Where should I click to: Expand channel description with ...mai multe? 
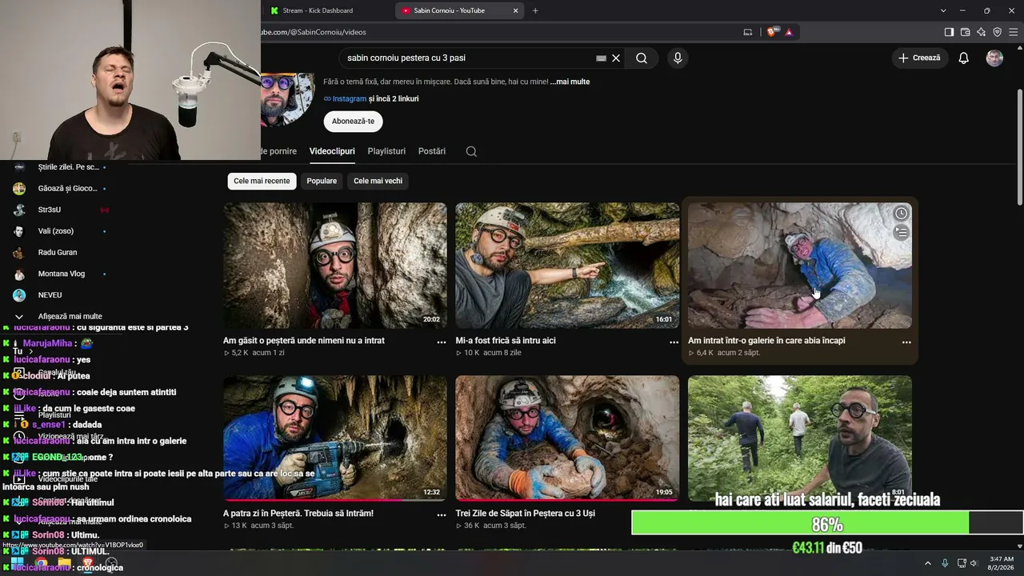[570, 82]
